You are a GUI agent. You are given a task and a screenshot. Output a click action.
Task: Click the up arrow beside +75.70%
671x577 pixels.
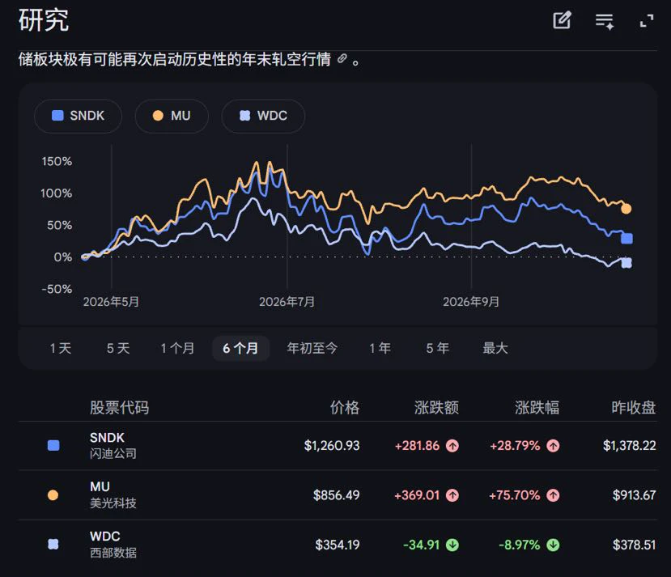coord(553,495)
